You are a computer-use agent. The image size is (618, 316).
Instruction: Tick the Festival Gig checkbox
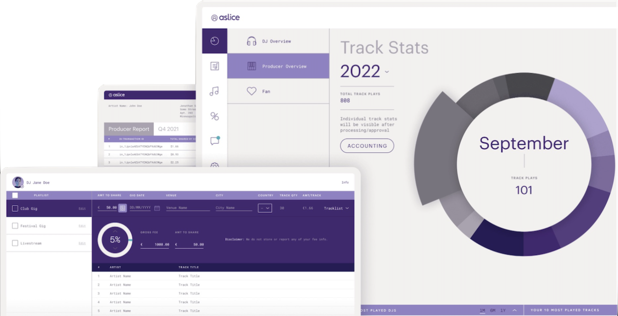point(15,226)
